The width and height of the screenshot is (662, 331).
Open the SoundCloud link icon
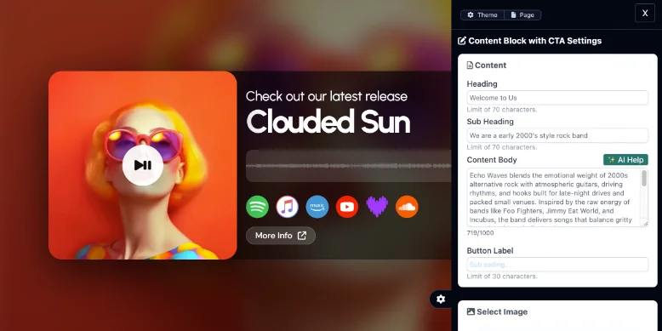407,207
